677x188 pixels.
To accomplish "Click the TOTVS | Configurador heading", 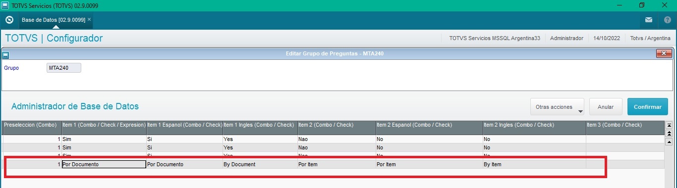I will pos(54,38).
